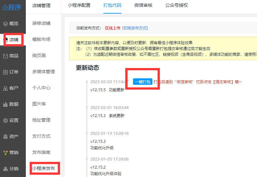Open the 公众号授权 tab

point(176,5)
